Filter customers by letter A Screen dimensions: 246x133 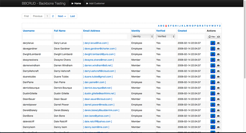pyautogui.click(x=159, y=26)
